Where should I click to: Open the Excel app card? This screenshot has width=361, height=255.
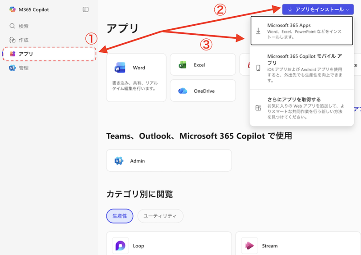pos(203,64)
